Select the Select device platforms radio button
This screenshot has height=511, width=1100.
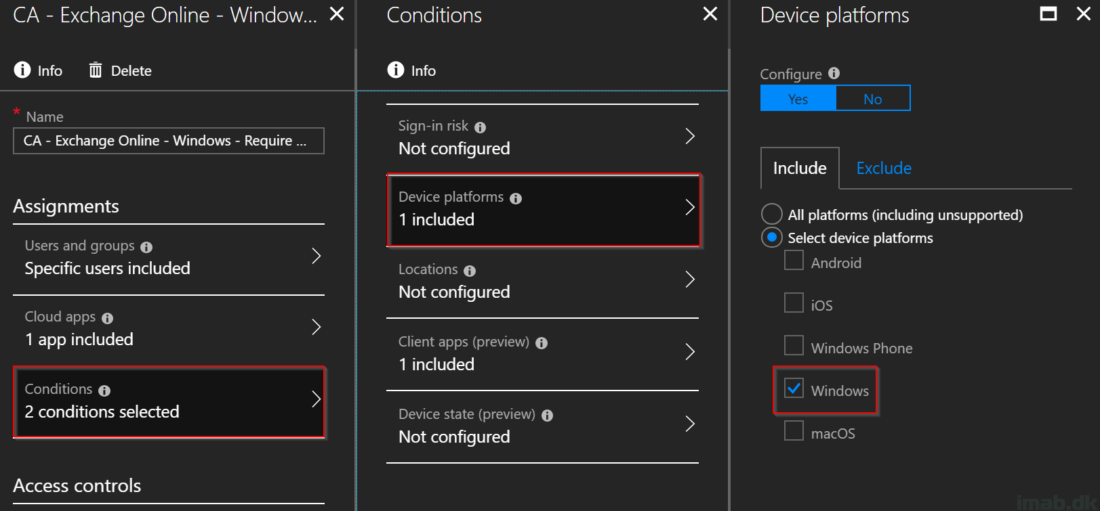click(772, 238)
